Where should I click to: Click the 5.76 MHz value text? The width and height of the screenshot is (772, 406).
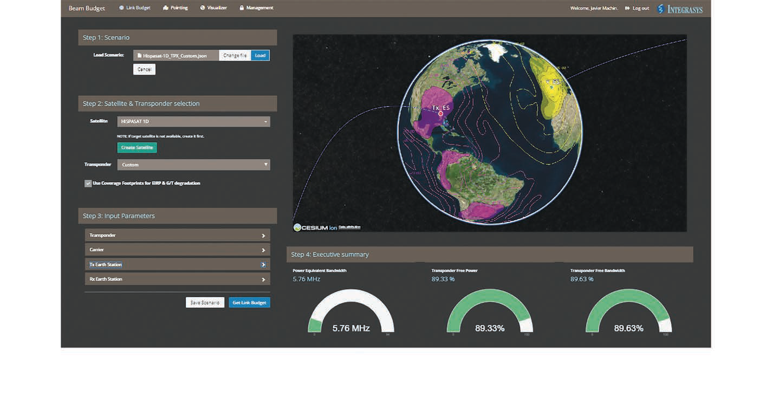(307, 279)
